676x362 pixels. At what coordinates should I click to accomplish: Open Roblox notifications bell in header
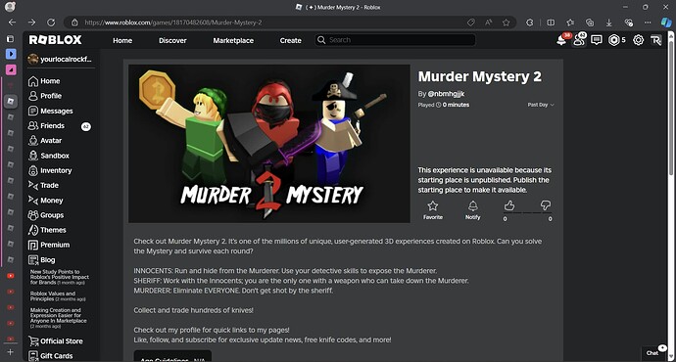click(561, 40)
